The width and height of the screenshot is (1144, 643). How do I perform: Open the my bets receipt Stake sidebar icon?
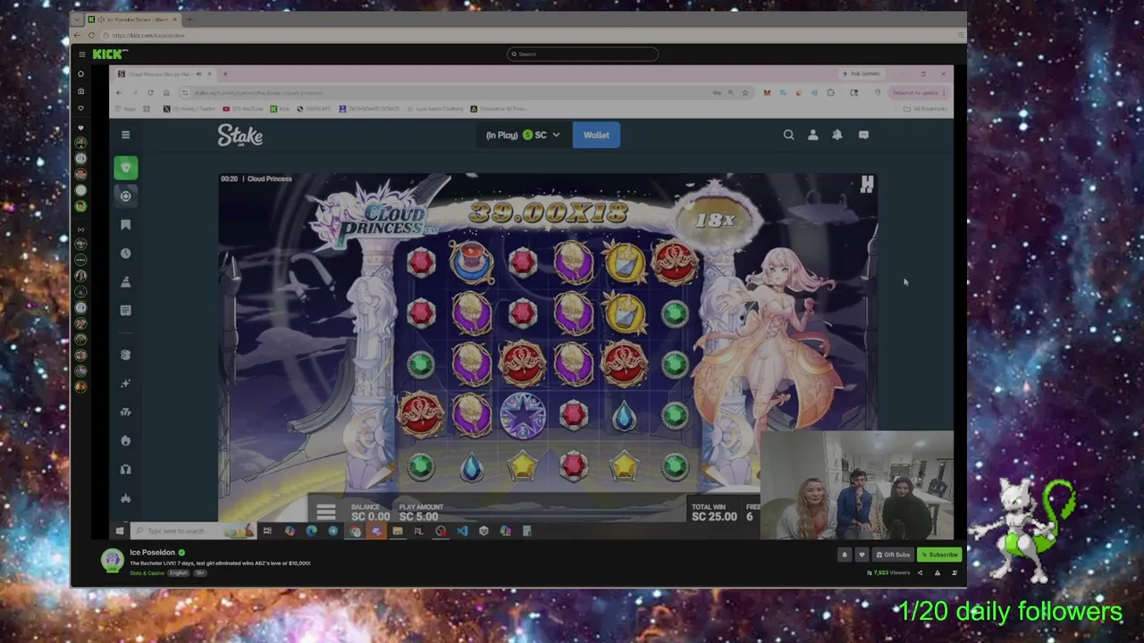coord(126,311)
